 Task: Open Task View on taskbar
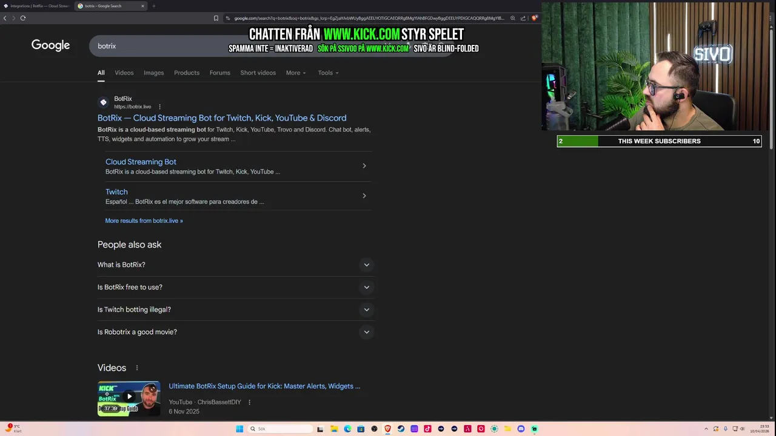point(320,429)
